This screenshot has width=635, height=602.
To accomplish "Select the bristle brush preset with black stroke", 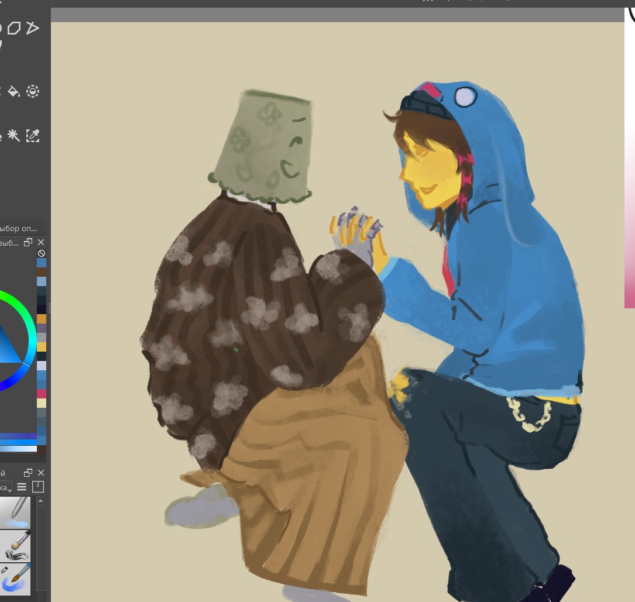I will pos(15,546).
